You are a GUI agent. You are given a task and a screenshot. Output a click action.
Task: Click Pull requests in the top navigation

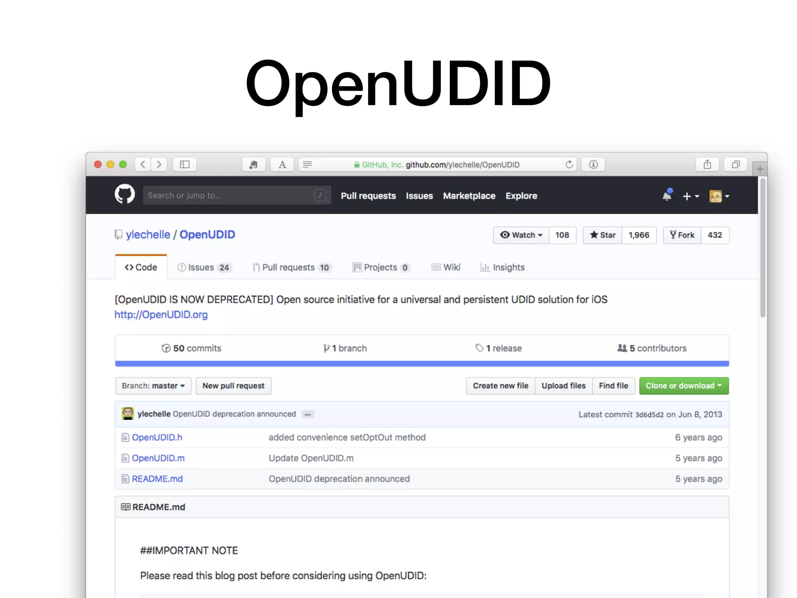point(368,196)
